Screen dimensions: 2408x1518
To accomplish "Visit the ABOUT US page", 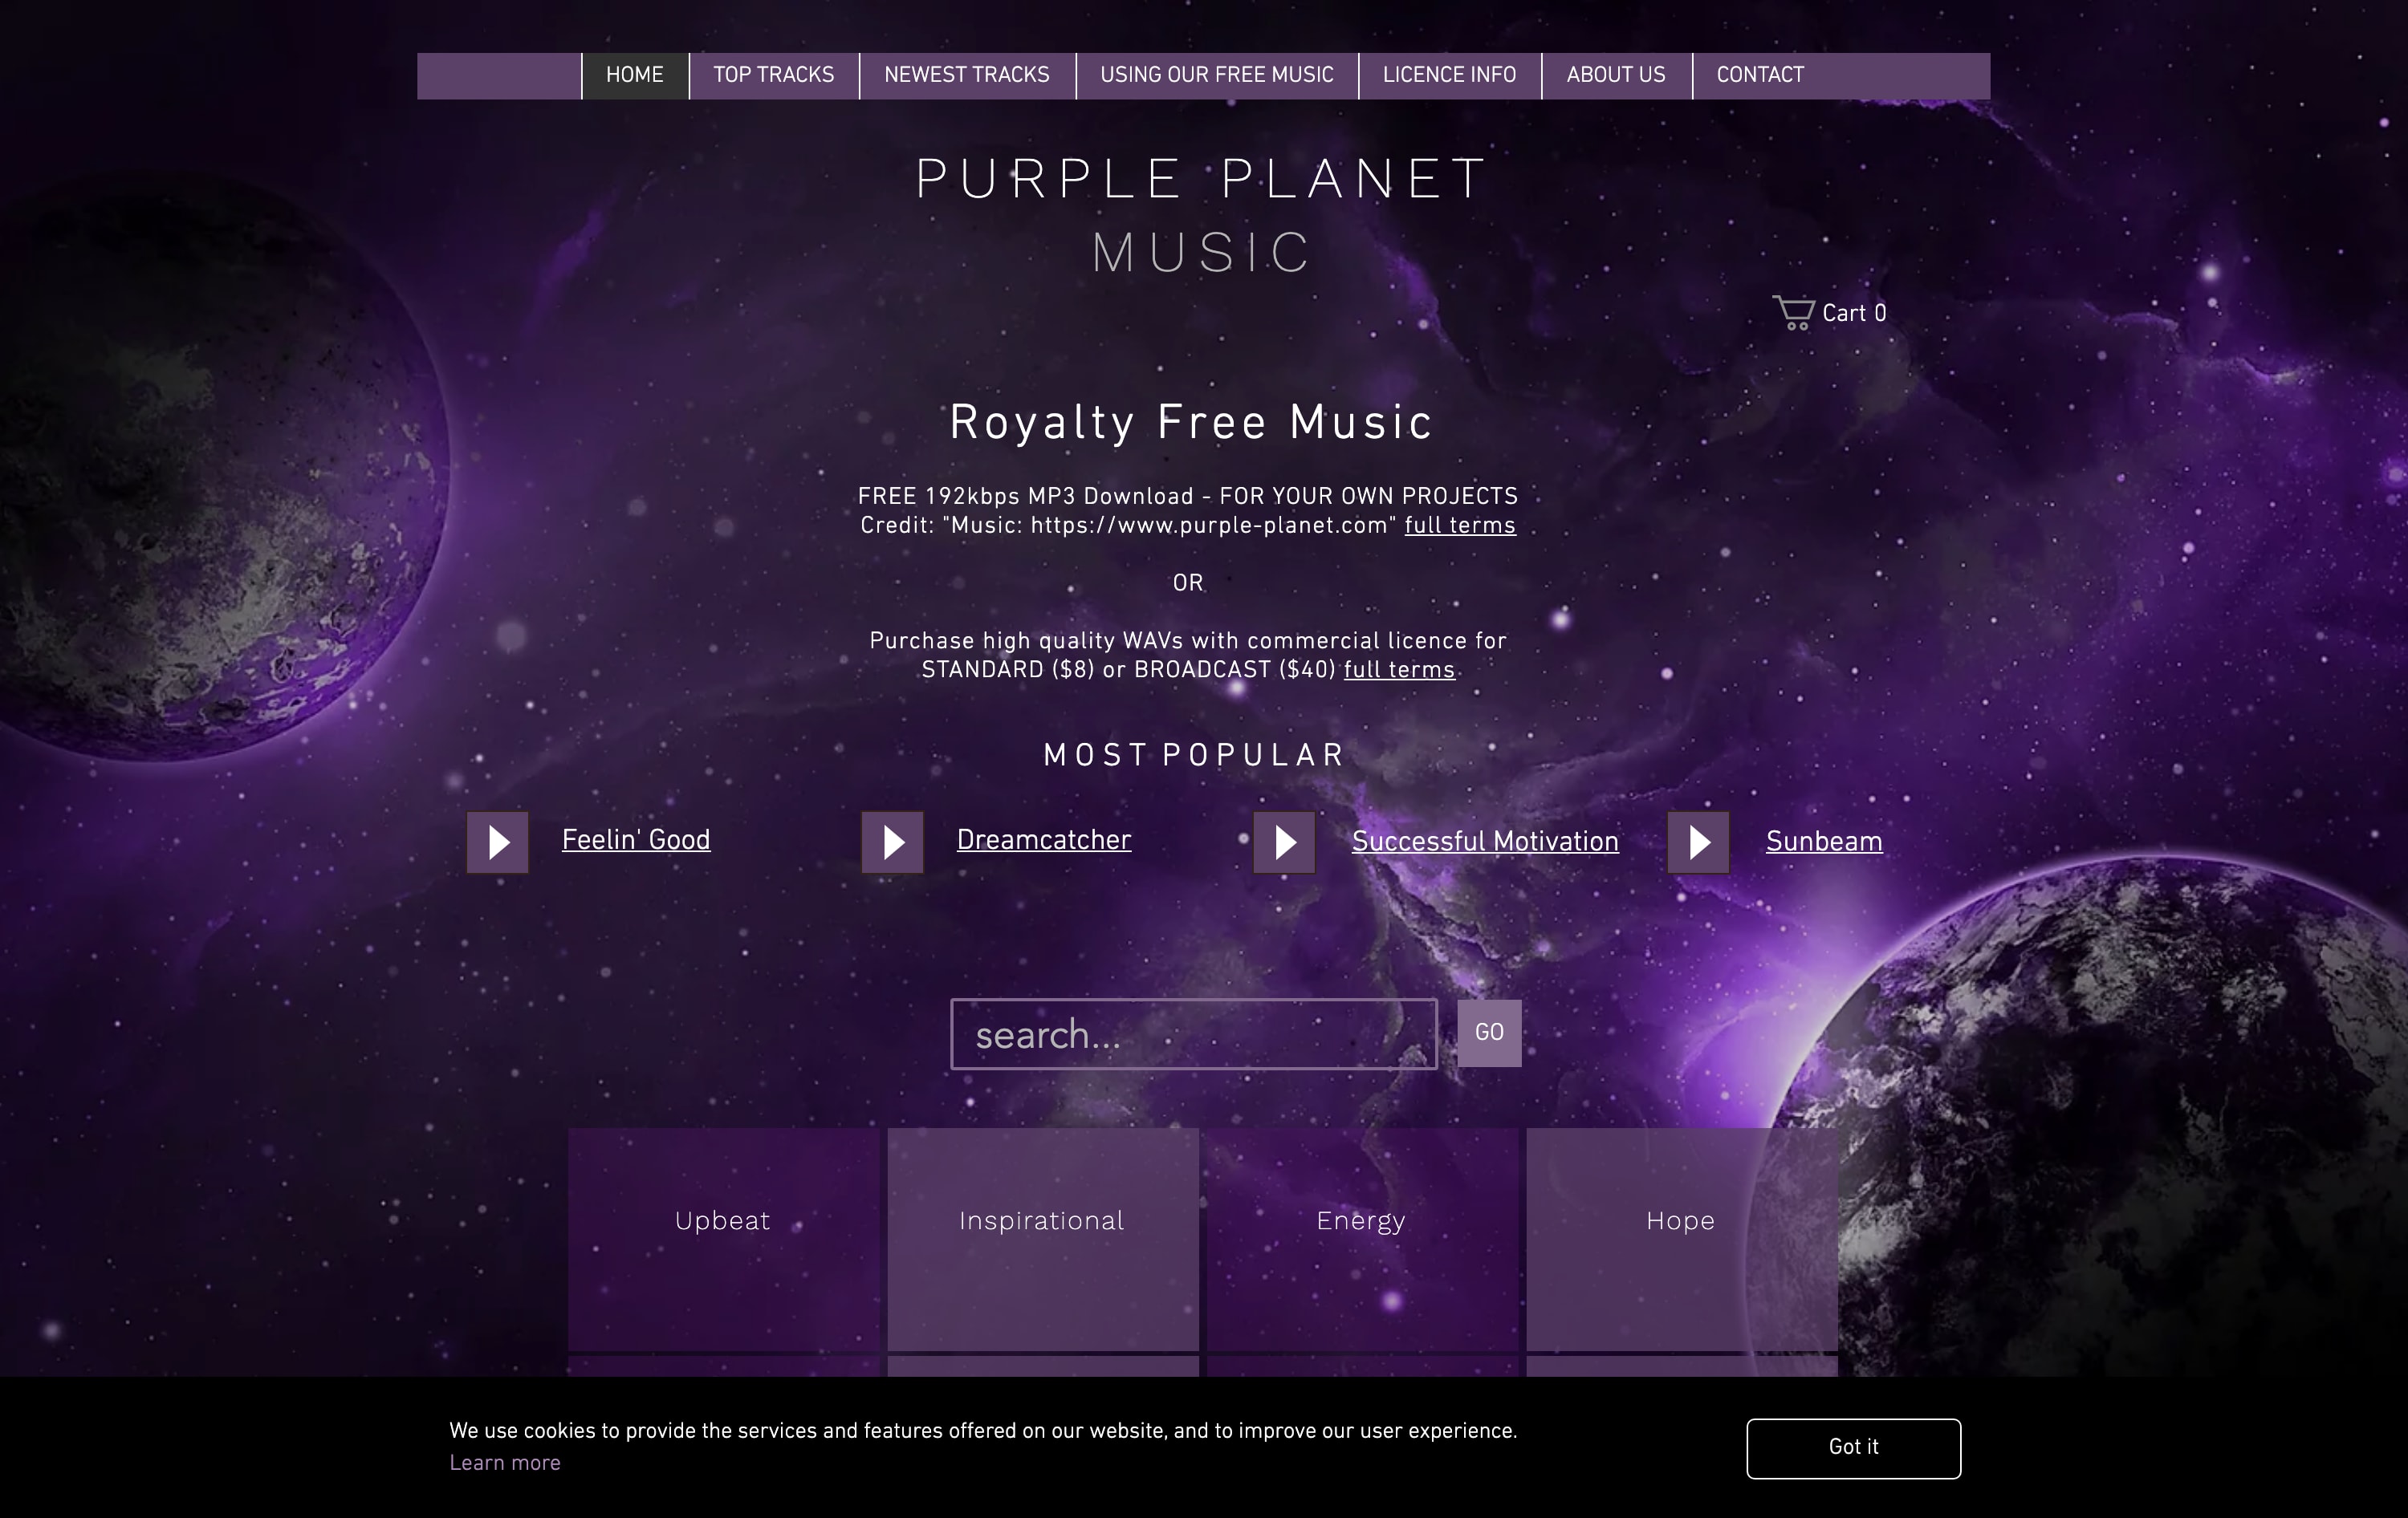I will [x=1616, y=75].
